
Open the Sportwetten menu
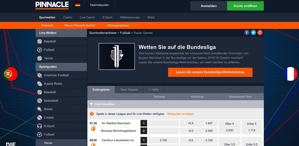pyautogui.click(x=47, y=17)
